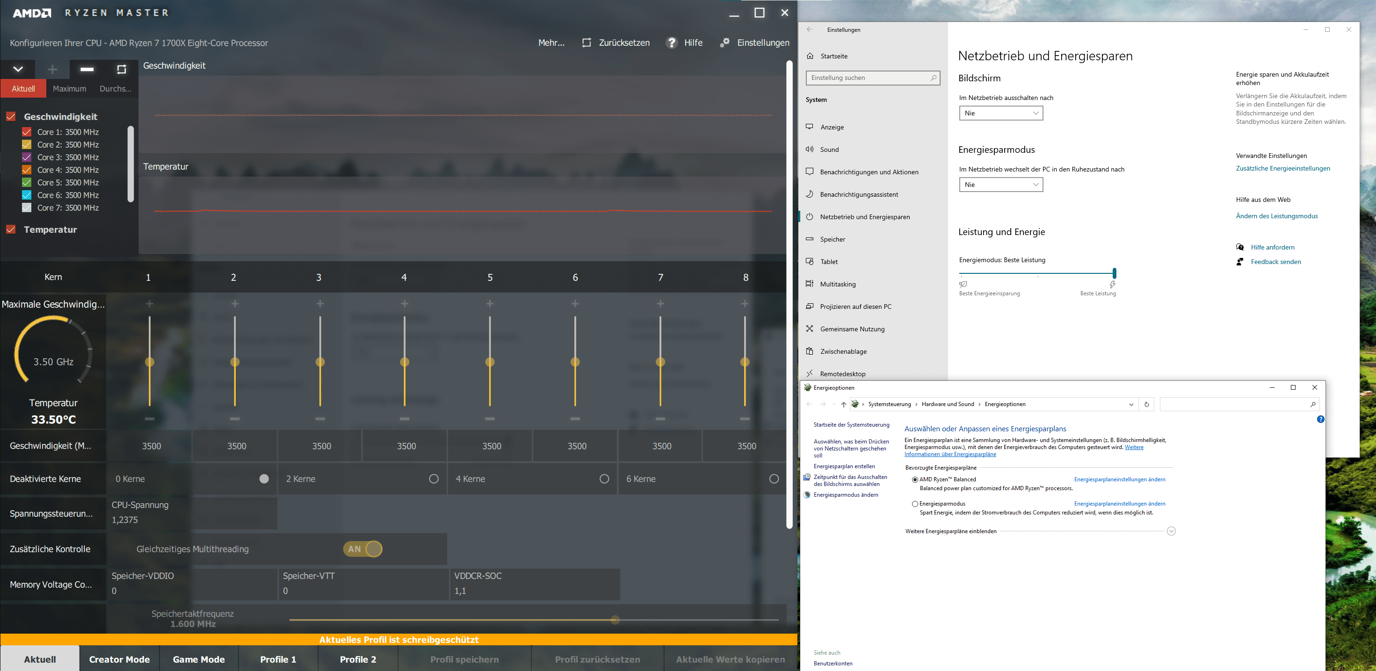Decrease core 1 speed with minus icon
The width and height of the screenshot is (1376, 671).
(150, 419)
